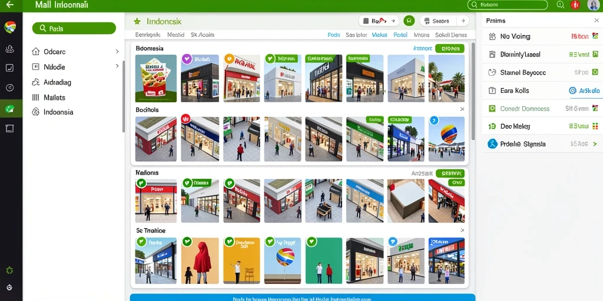Screen dimensions: 603x301
Task: Toggle the purple heart badge on the second store thumbnail
Action: click(187, 59)
